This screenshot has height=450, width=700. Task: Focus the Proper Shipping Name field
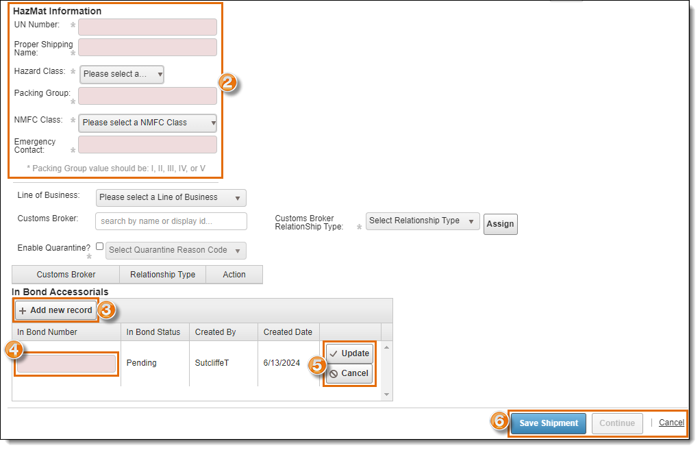coord(147,47)
